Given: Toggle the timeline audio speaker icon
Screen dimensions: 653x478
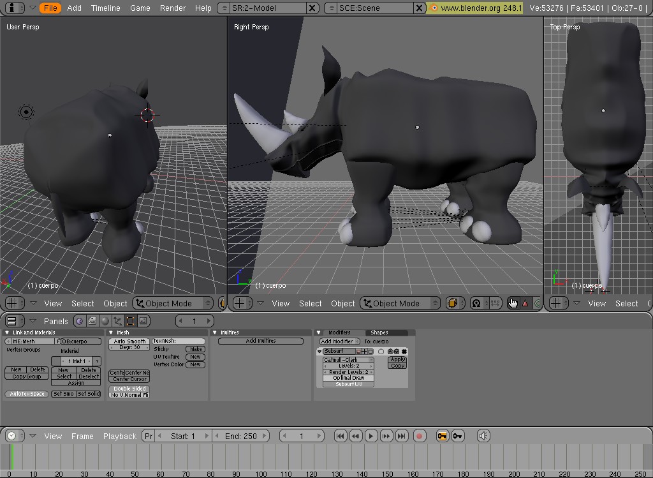Looking at the screenshot, I should click(483, 436).
